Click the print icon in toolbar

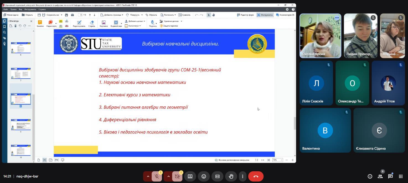66,15
